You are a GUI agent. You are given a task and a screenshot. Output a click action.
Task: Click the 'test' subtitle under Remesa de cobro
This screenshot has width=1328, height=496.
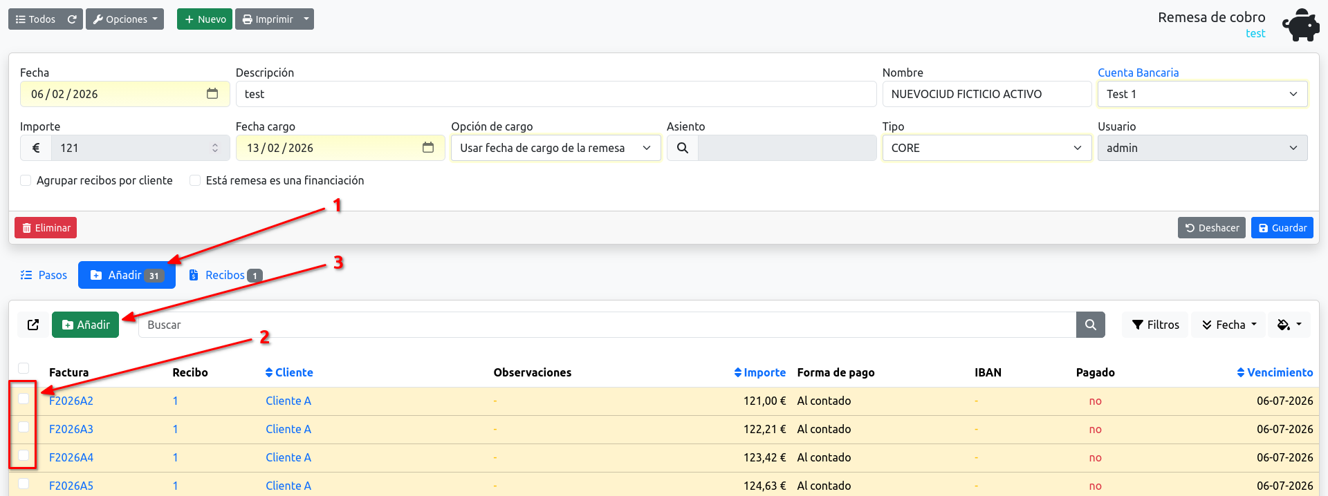[x=1255, y=33]
